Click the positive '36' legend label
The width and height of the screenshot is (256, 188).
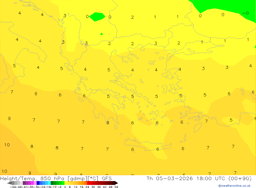99,187
